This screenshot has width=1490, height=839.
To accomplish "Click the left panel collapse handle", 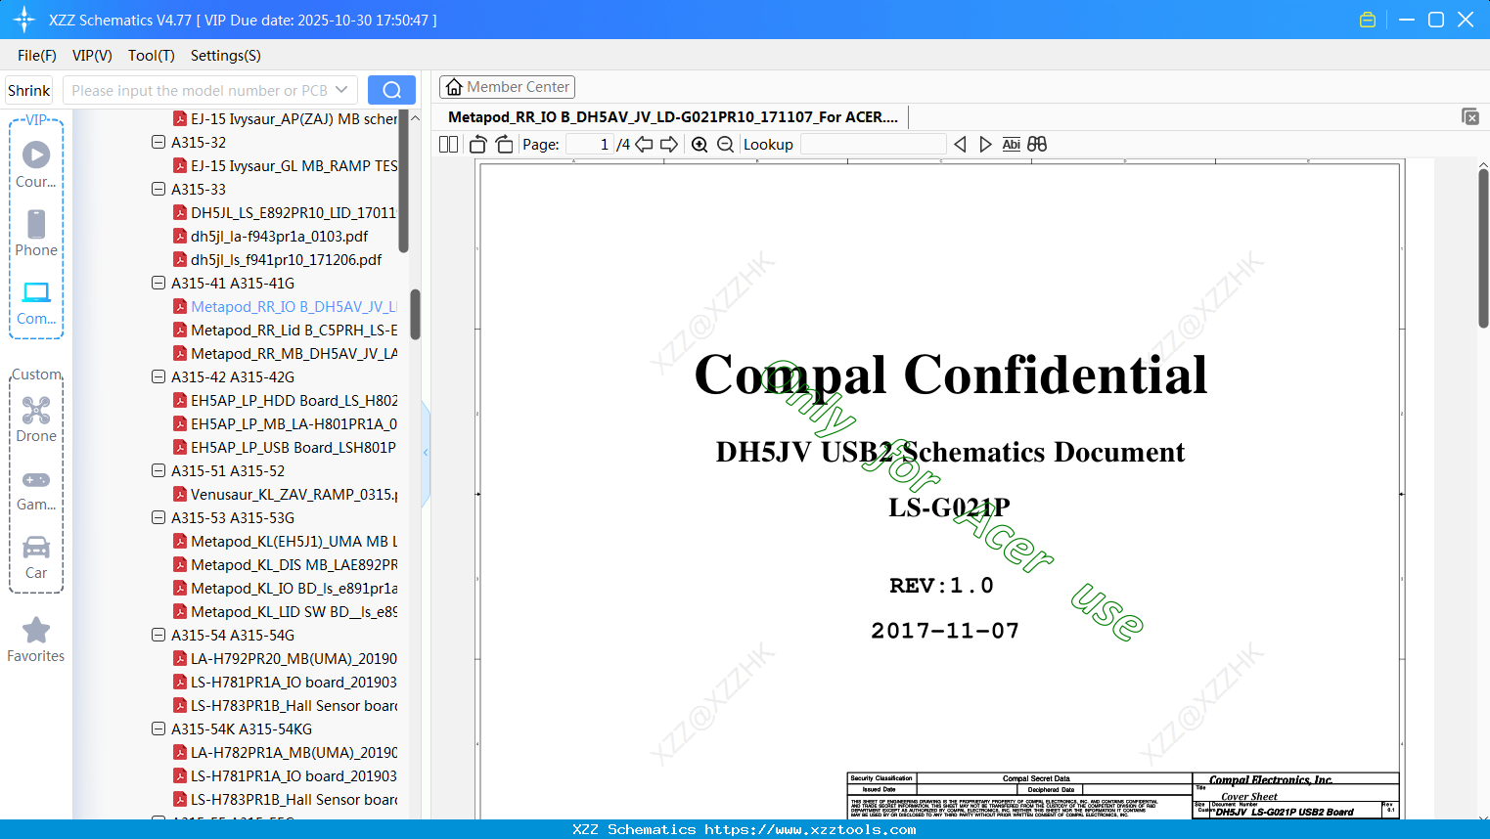I will [x=426, y=453].
